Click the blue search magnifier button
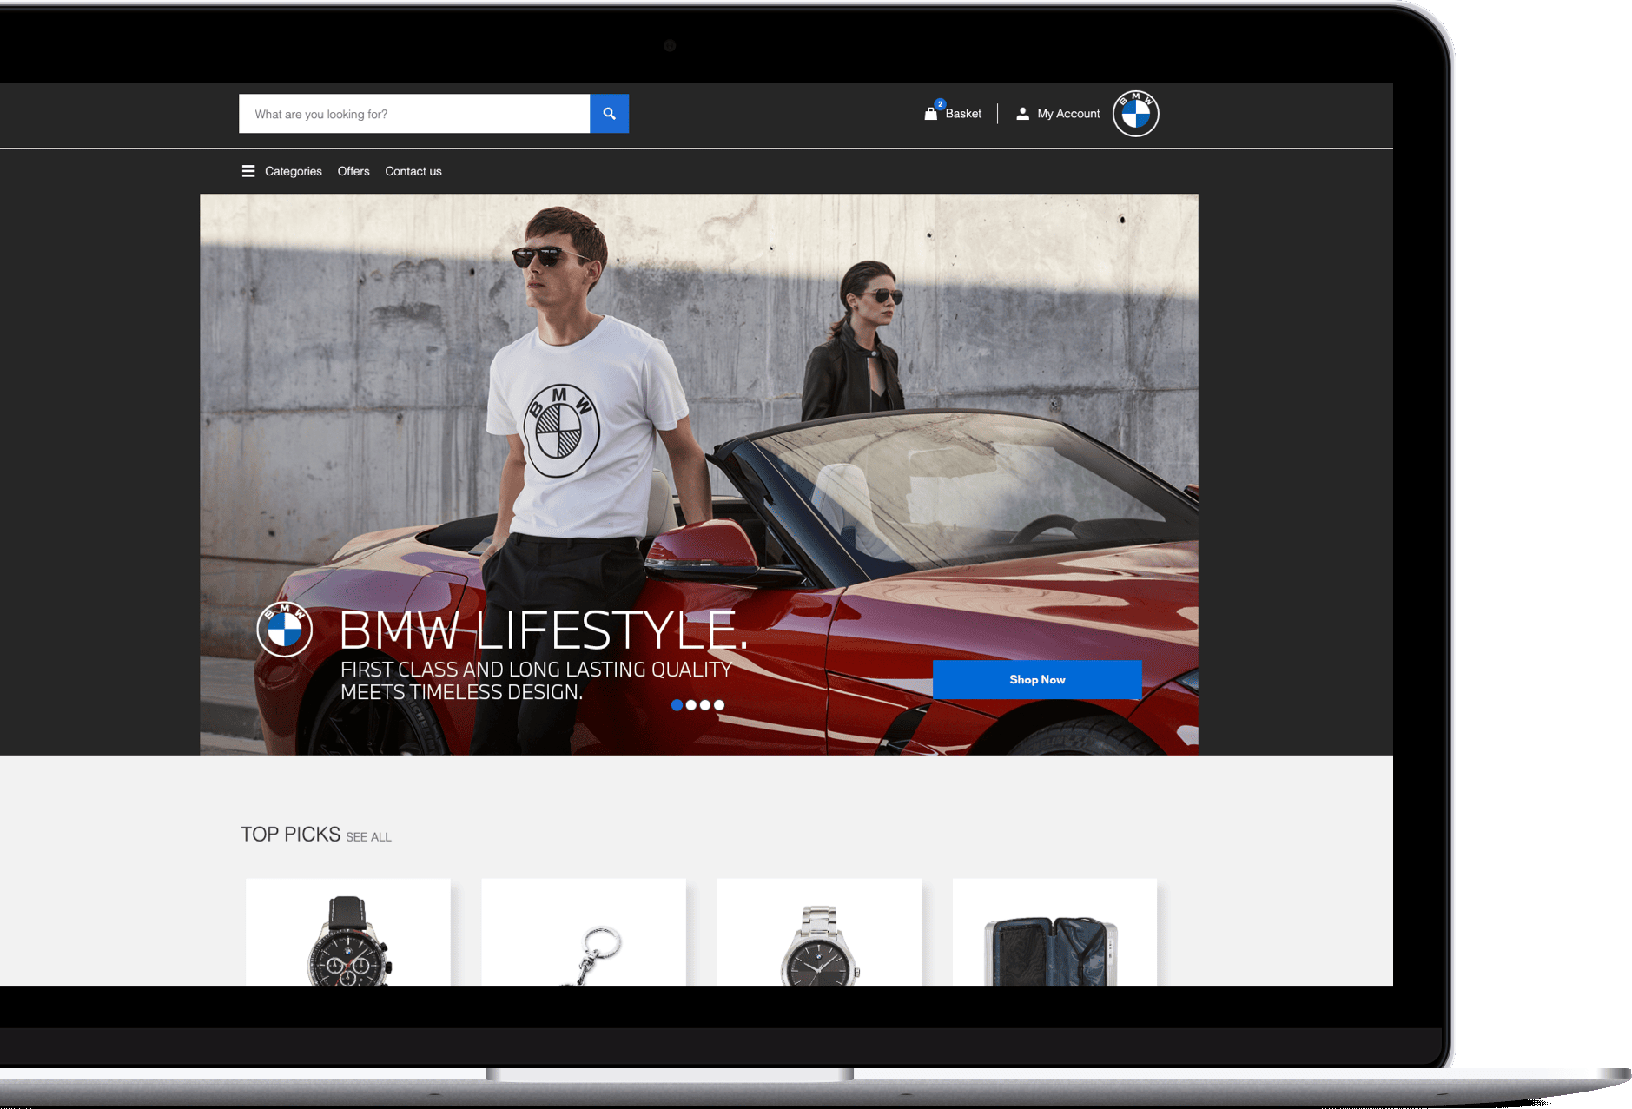1632x1109 pixels. pos(609,114)
